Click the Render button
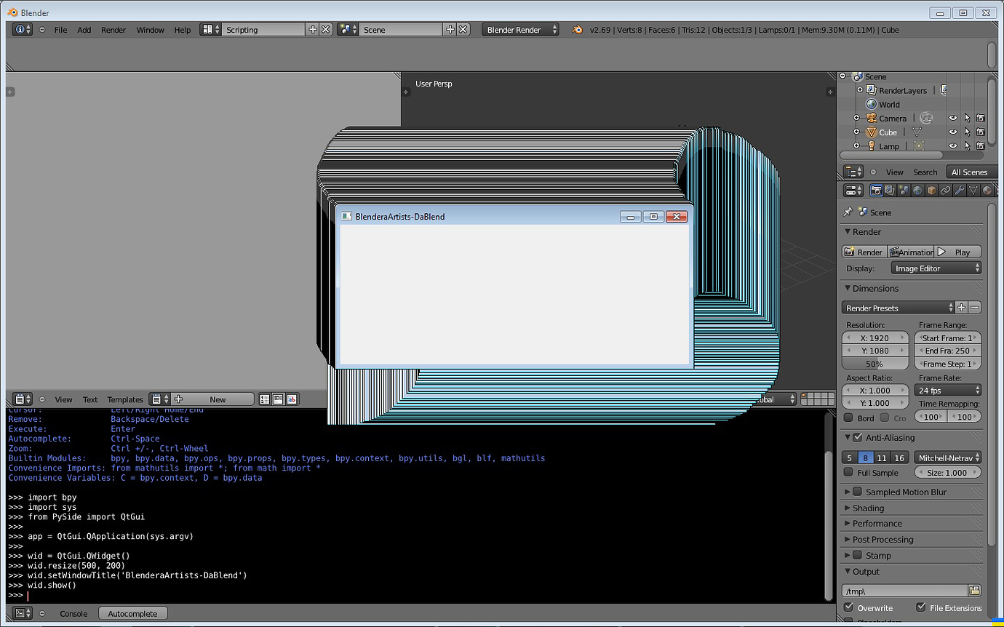This screenshot has width=1004, height=627. coord(864,252)
